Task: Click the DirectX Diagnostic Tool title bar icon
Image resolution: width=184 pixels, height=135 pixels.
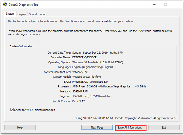Action: (x=5, y=4)
